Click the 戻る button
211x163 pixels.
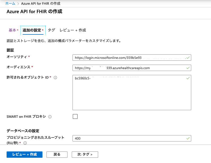tap(57, 155)
